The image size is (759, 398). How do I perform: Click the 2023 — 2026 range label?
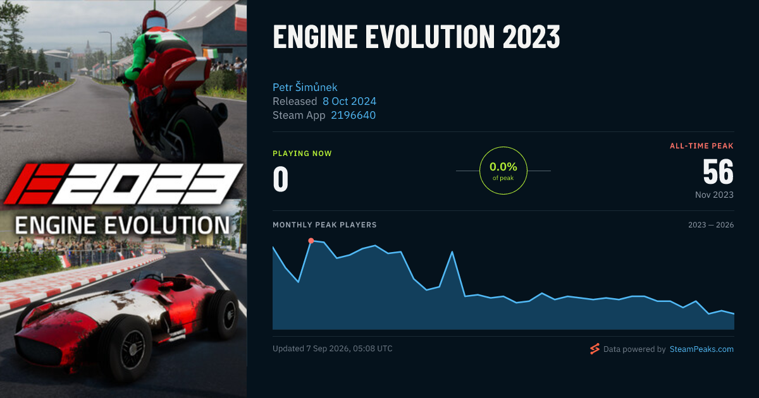[711, 225]
